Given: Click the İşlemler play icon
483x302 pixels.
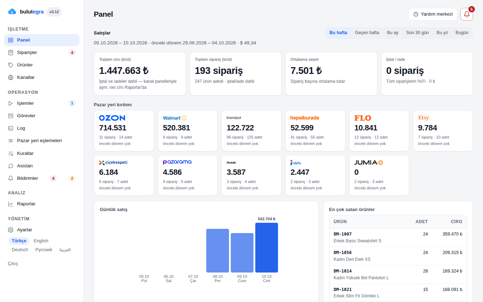Looking at the screenshot, I should click(11, 103).
